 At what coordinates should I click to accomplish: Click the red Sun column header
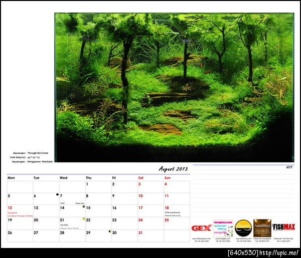click(167, 178)
